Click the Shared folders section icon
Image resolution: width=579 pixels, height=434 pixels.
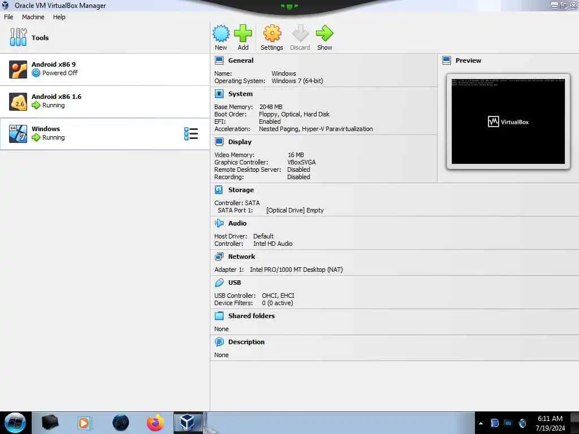click(219, 315)
